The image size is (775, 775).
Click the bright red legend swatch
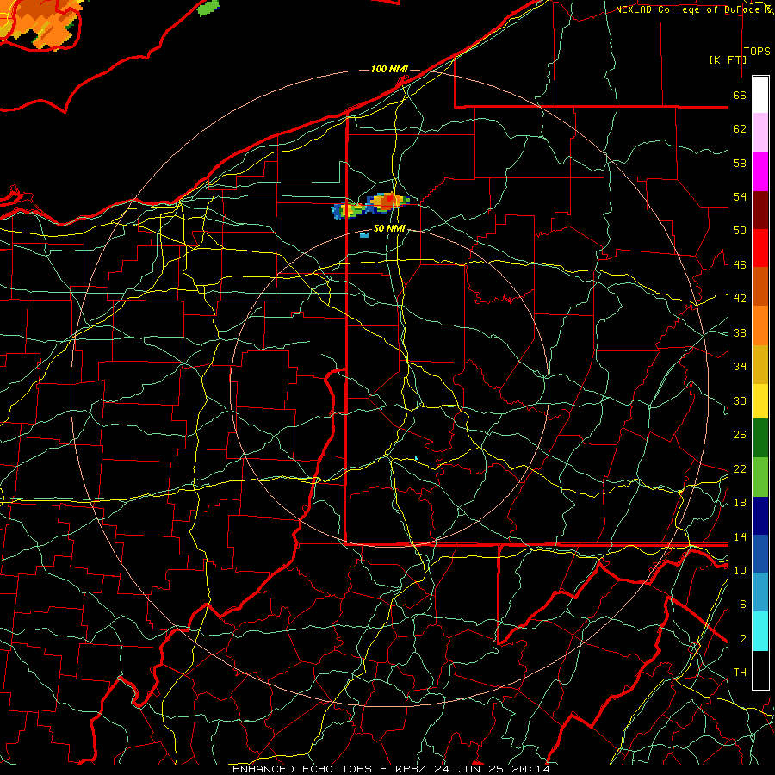click(x=760, y=248)
